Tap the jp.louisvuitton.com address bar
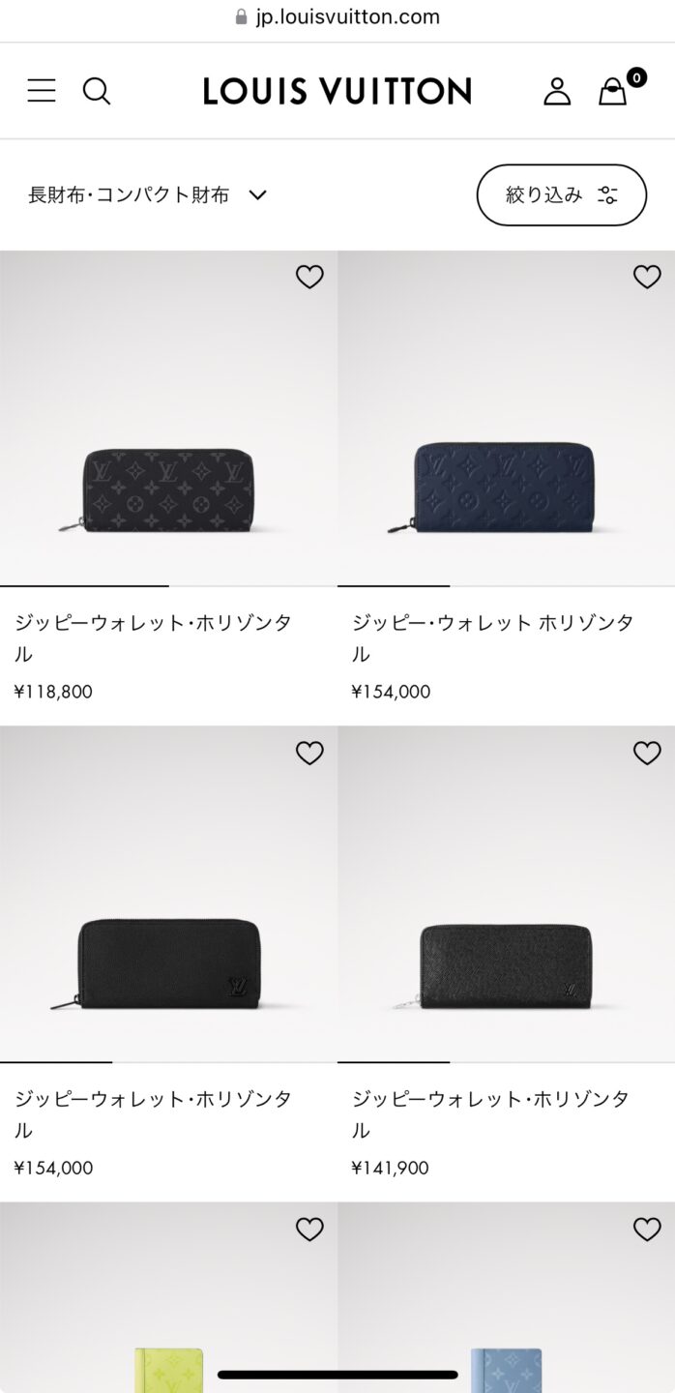 337,16
